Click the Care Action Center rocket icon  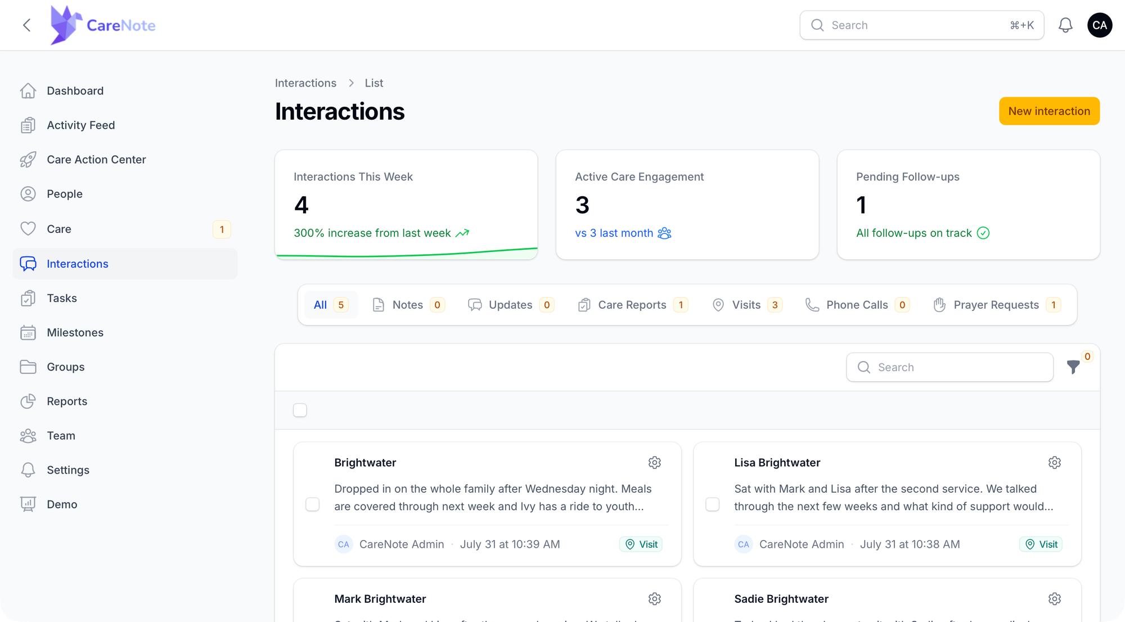(28, 160)
